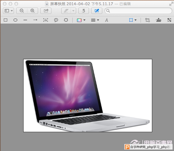Rotate the image with the rotate button
174x151 pixels.
pyautogui.click(x=84, y=11)
